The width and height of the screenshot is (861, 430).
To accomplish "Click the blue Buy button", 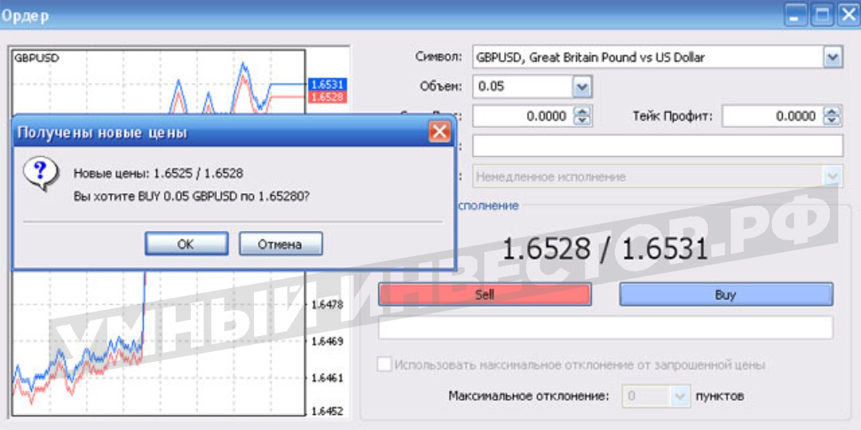I will tap(726, 295).
